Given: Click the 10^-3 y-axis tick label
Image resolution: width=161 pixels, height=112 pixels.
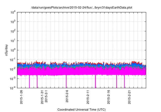Looking at the screenshot, I should pos(13,79).
